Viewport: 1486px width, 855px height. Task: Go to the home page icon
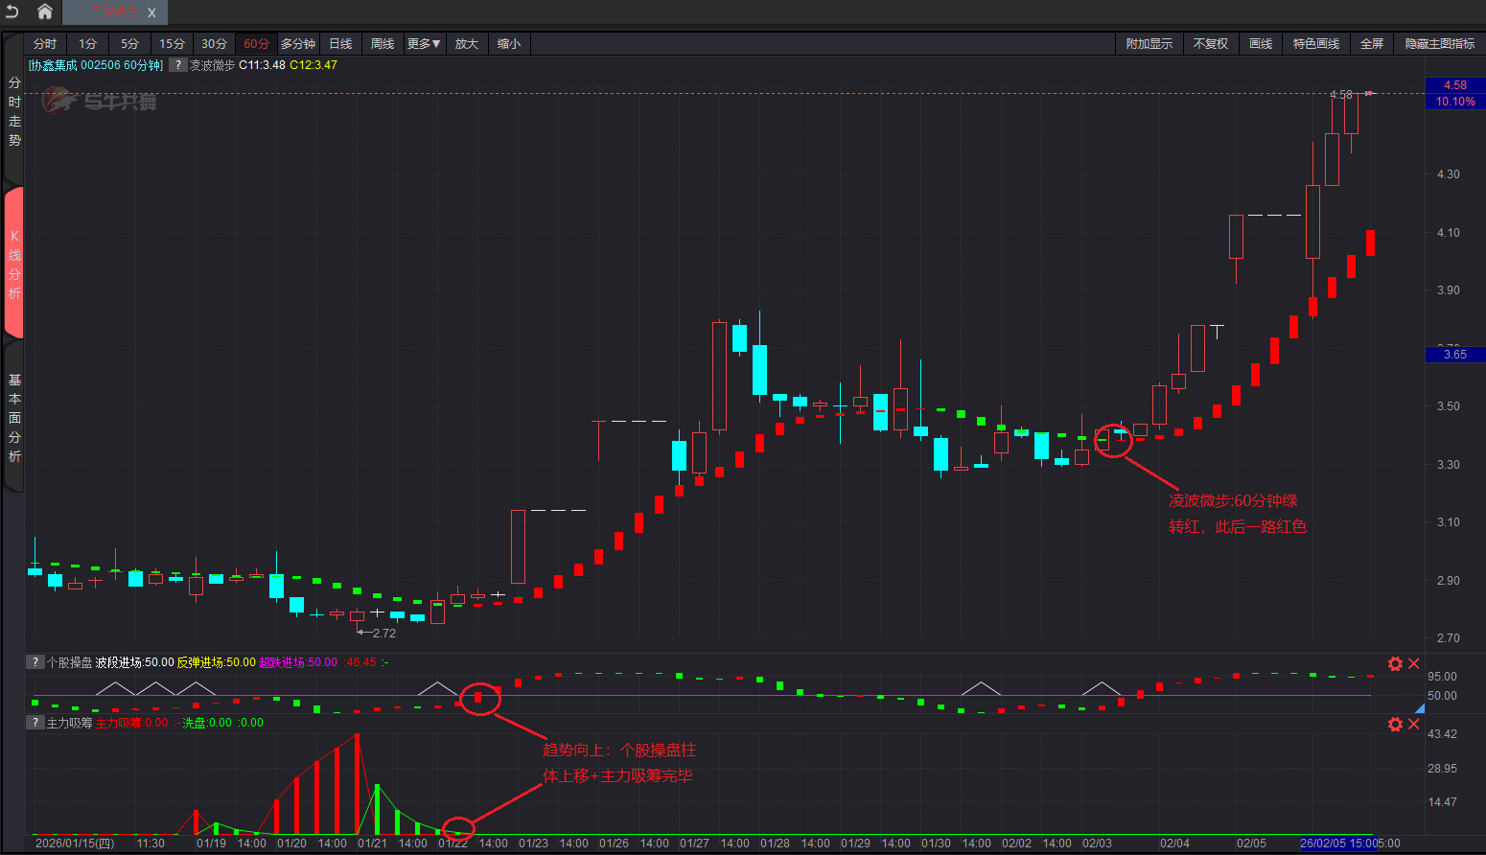pyautogui.click(x=44, y=12)
